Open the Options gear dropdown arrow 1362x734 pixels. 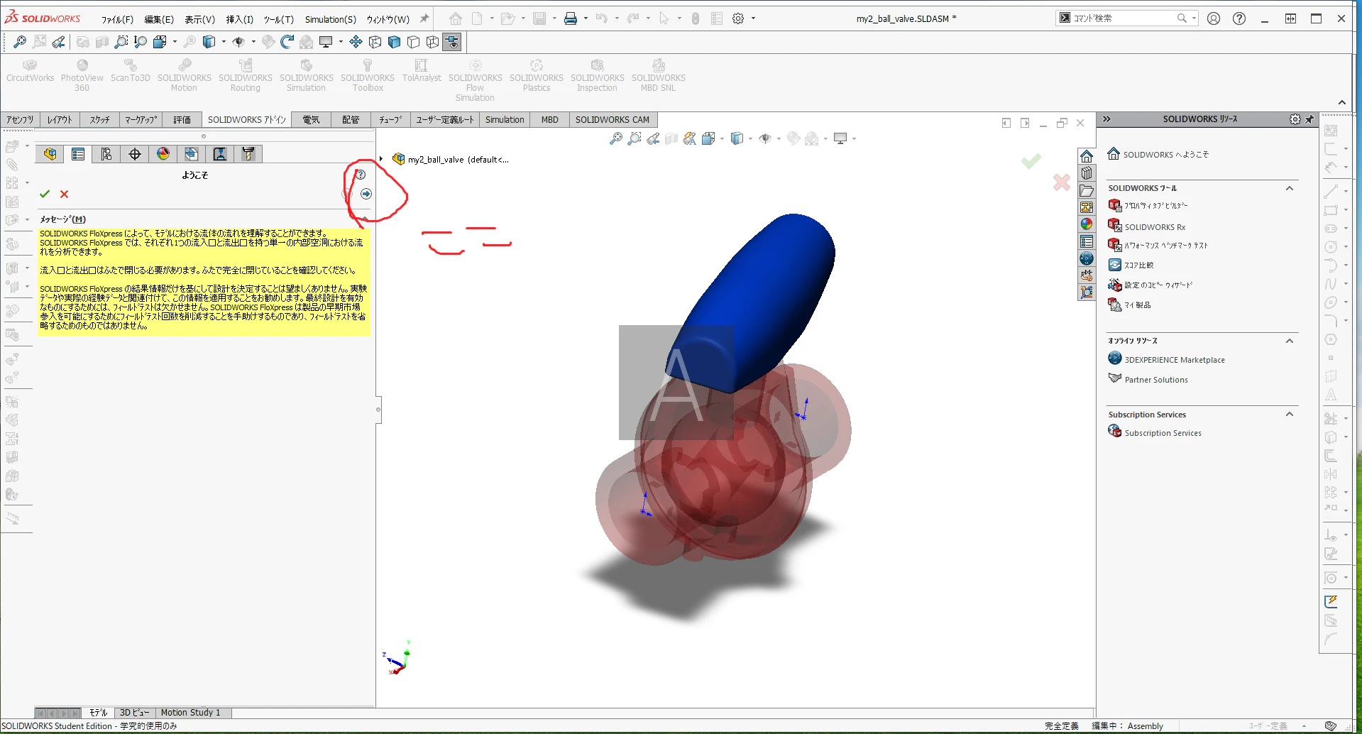[753, 18]
